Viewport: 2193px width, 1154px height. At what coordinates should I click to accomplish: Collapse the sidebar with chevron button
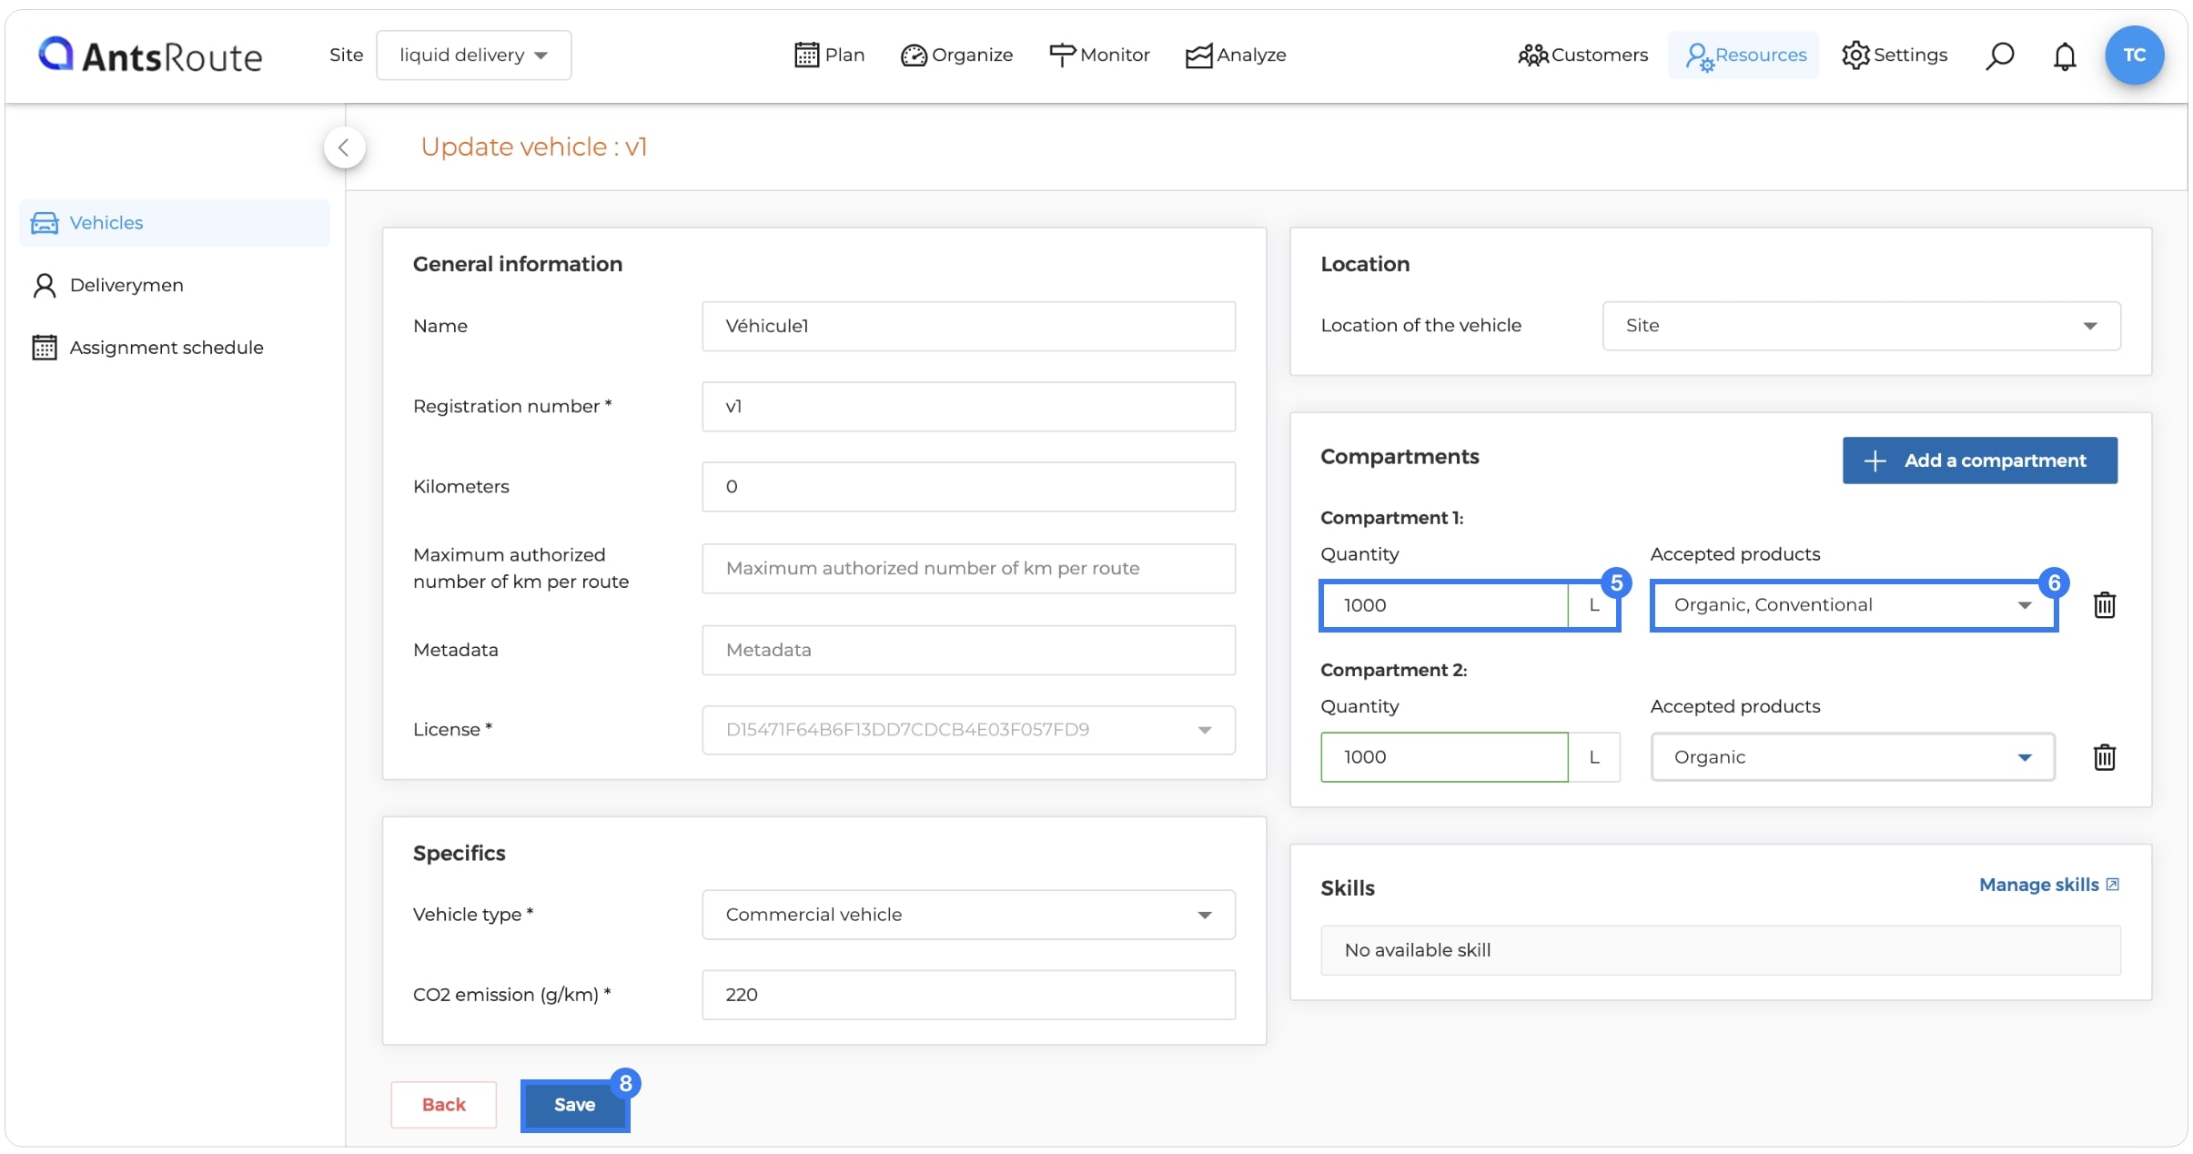click(344, 147)
